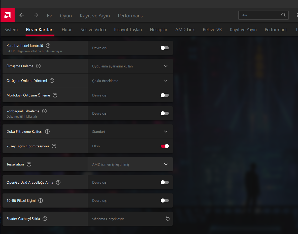Show help for Örtüşme Önleme Yöntemi

52,81
